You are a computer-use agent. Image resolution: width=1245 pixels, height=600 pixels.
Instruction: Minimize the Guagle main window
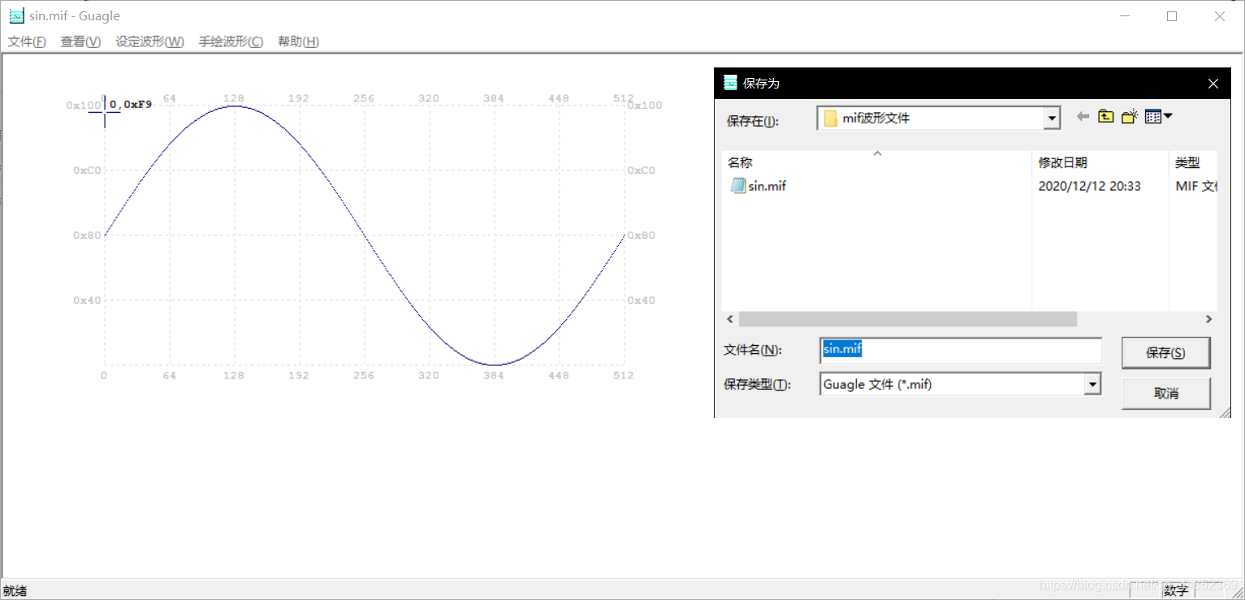click(1124, 16)
